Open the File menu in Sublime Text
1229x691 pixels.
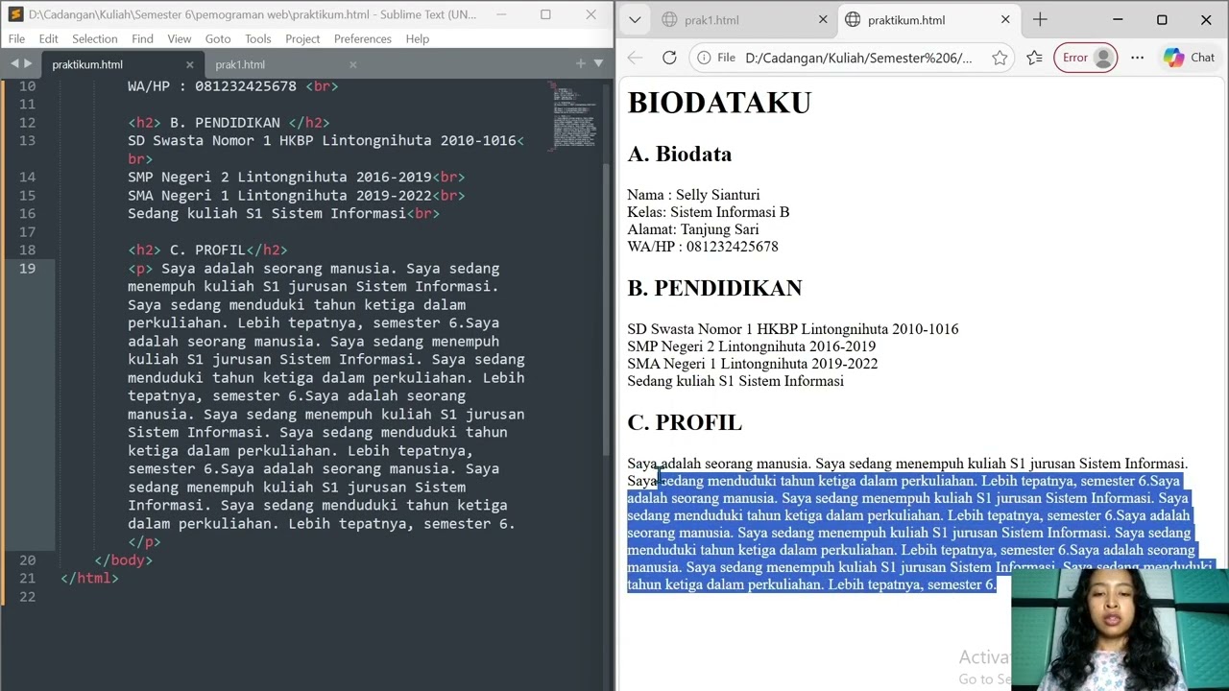[x=16, y=38]
